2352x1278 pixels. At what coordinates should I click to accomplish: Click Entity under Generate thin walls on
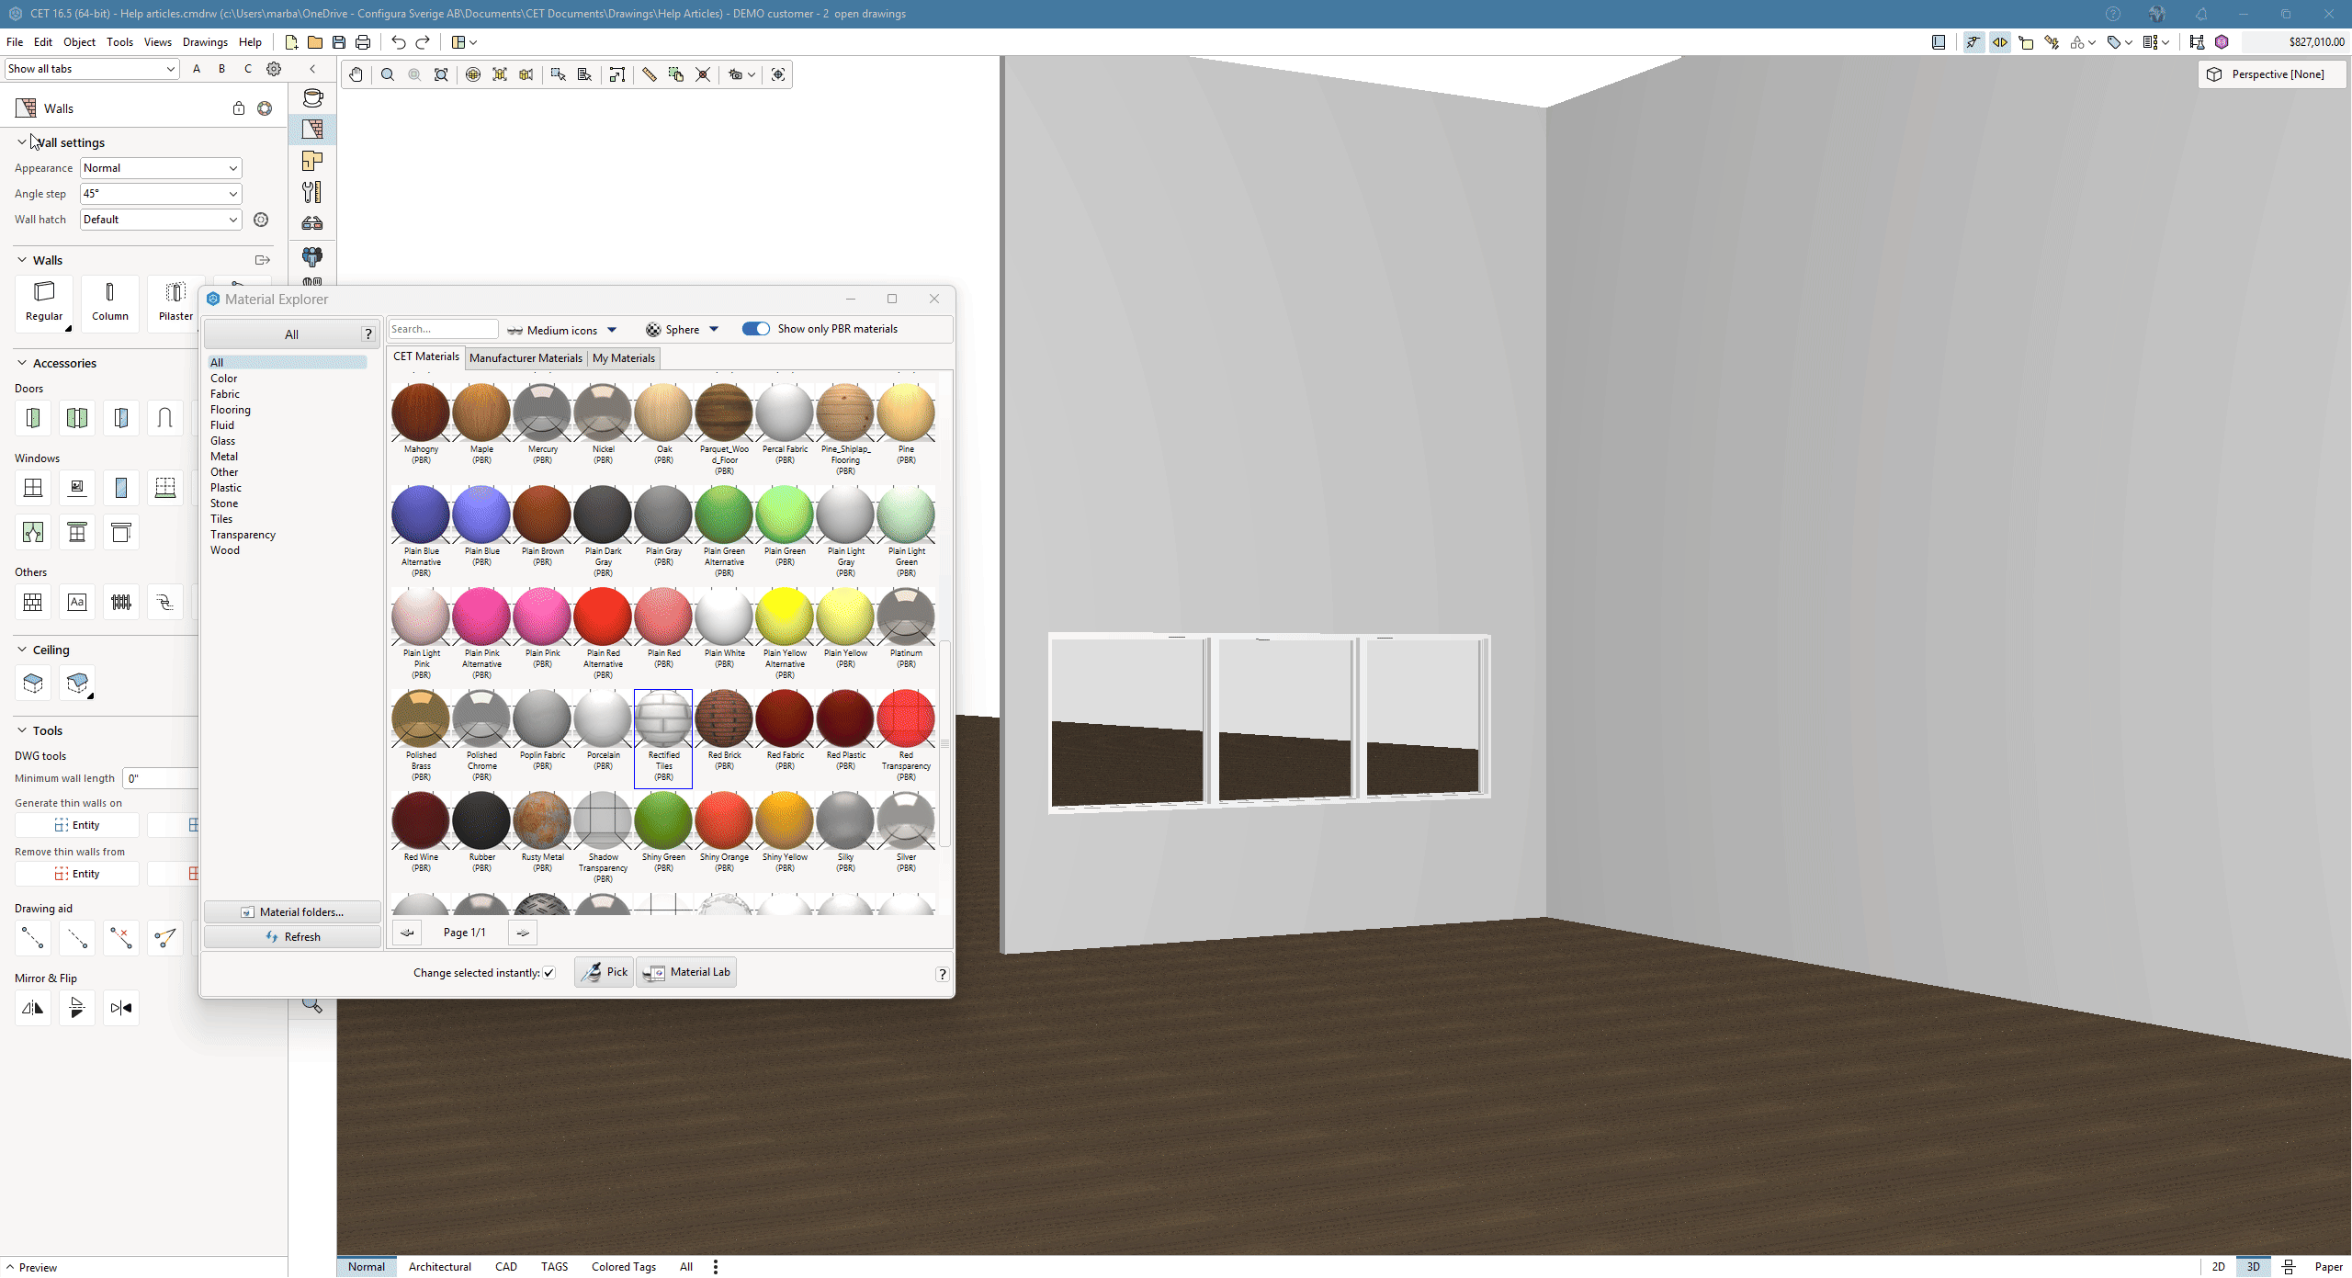click(77, 825)
